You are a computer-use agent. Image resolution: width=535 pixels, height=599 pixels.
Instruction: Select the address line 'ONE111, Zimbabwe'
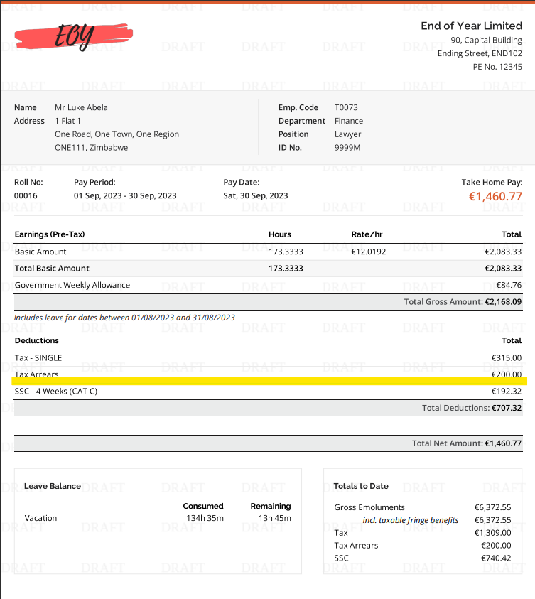91,148
